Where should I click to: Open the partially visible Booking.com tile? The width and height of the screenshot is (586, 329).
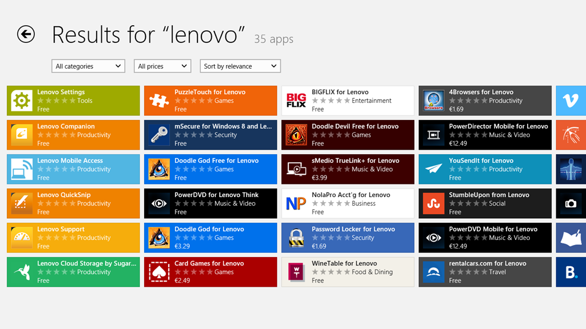click(x=571, y=272)
